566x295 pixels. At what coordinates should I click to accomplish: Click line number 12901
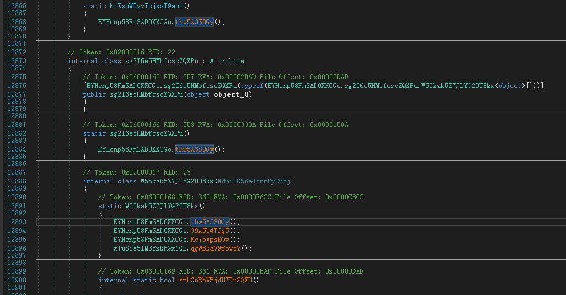click(16, 287)
